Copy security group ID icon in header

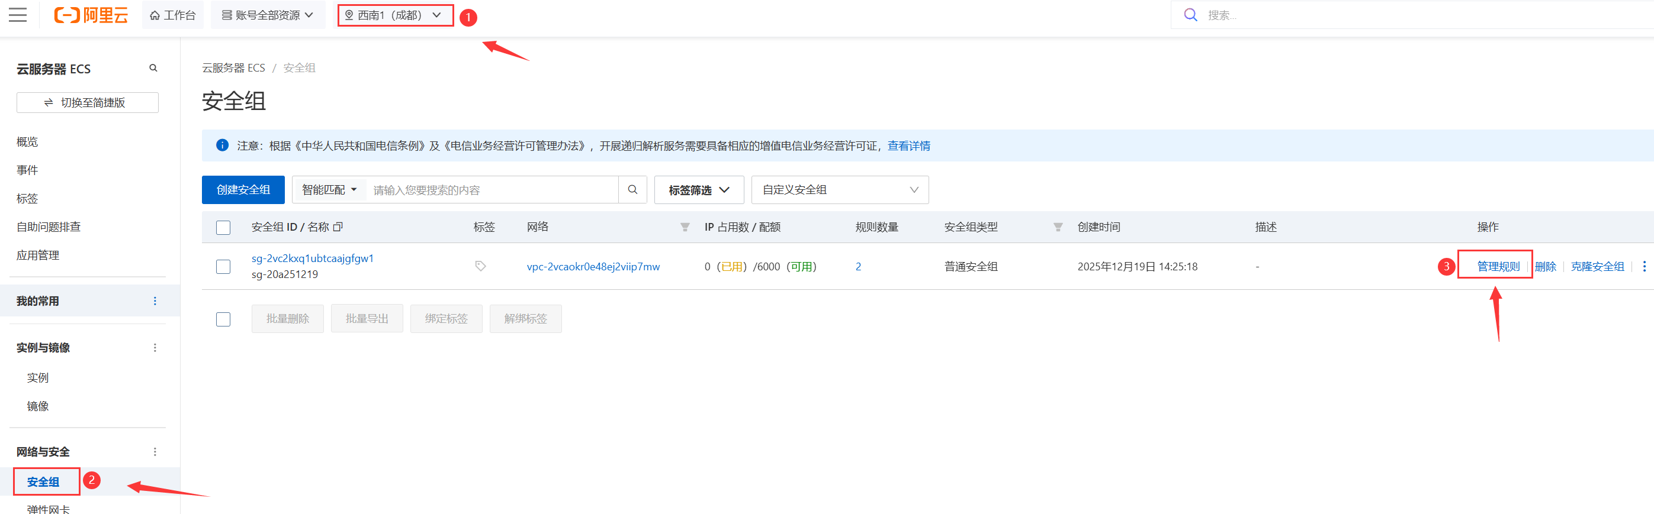tap(338, 227)
